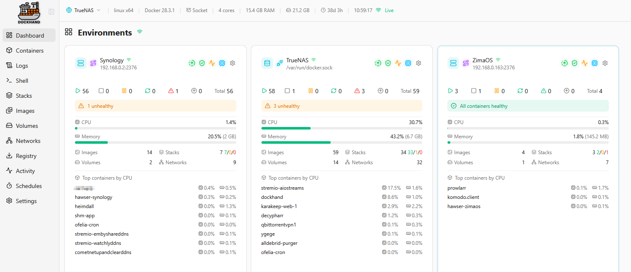Go to Containers in the sidebar
The height and width of the screenshot is (272, 631).
pyautogui.click(x=29, y=51)
